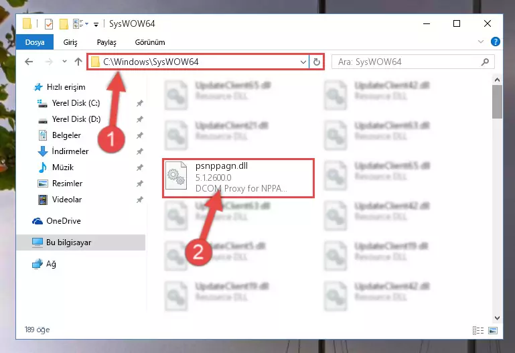Click the pin icon beside Yerel Disk (C:)
The width and height of the screenshot is (515, 353).
[x=139, y=103]
